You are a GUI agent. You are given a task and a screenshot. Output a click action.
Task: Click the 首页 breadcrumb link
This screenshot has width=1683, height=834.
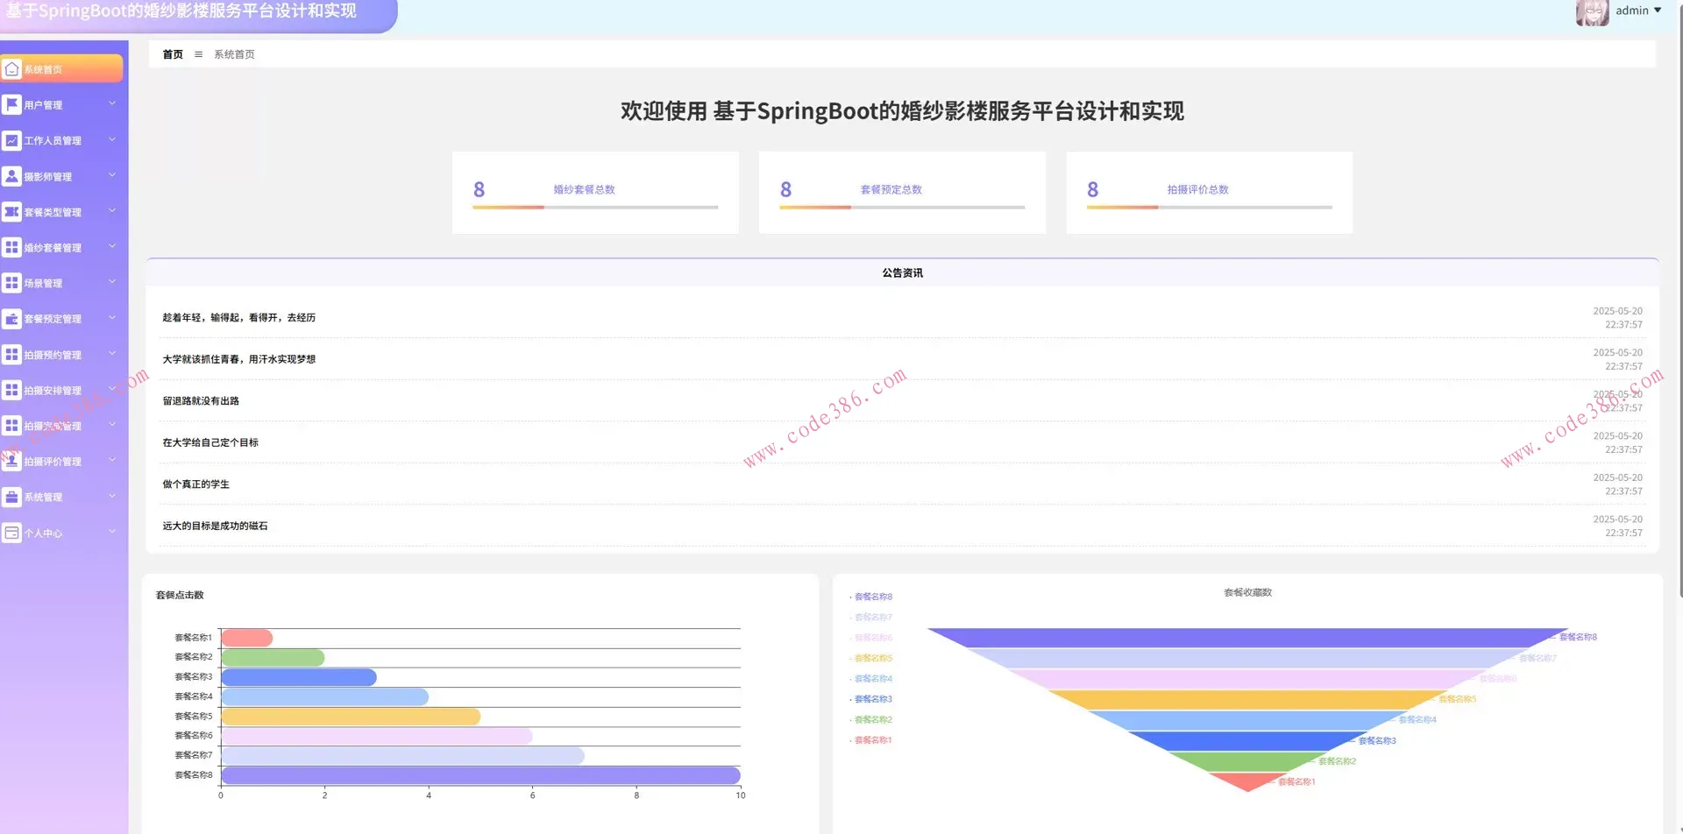pos(173,54)
